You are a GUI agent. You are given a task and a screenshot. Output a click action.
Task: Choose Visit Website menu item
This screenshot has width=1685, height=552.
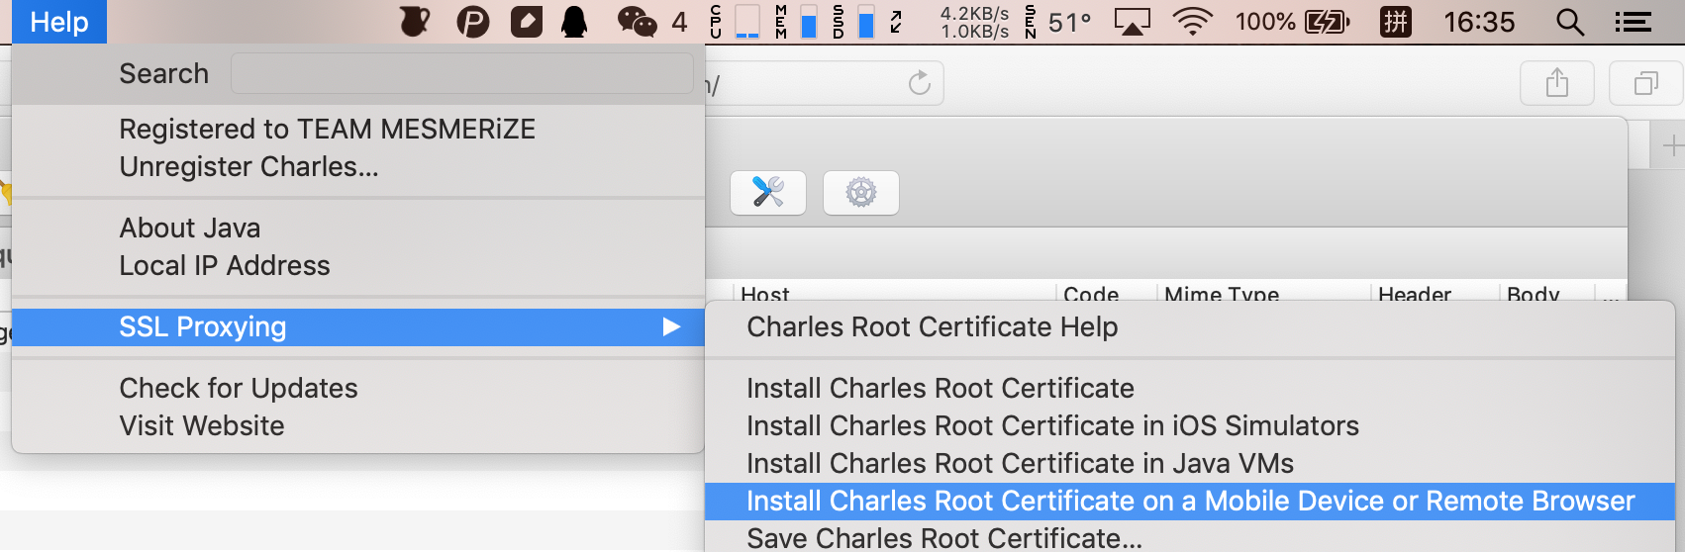point(202,426)
